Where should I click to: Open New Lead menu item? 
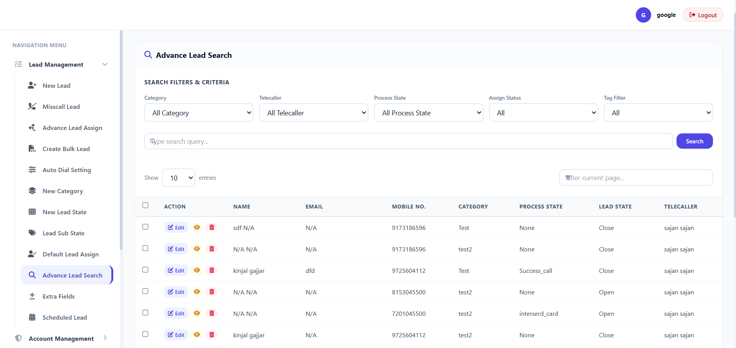pyautogui.click(x=67, y=85)
